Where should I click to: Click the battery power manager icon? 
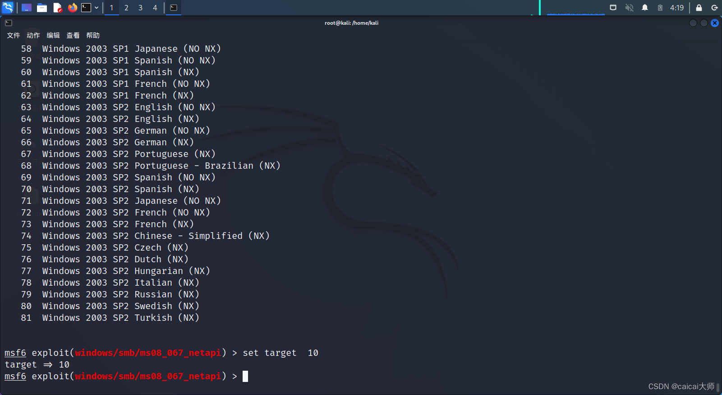click(660, 8)
